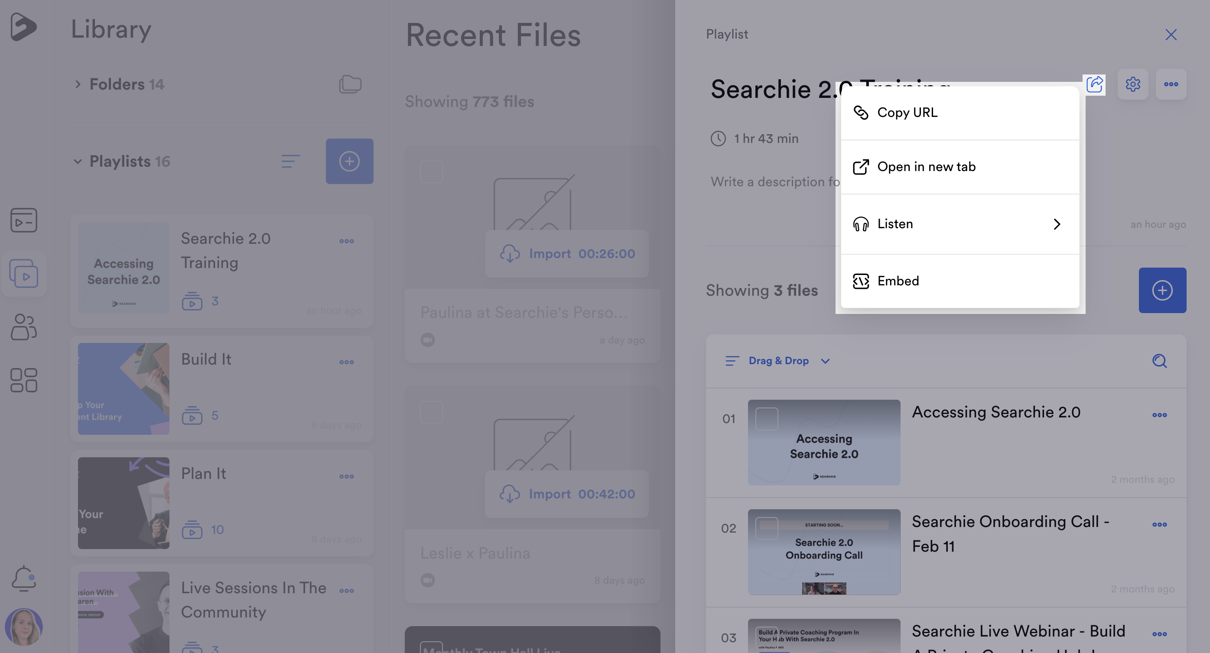
Task: Open the Drag & Drop sort dropdown
Action: 778,361
